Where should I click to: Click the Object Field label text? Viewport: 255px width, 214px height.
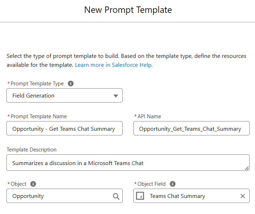click(x=151, y=184)
